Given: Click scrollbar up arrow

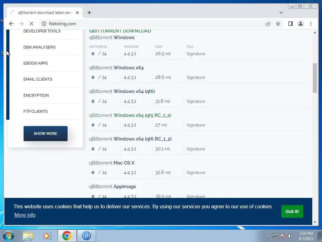Looking at the screenshot, I should 315,32.
